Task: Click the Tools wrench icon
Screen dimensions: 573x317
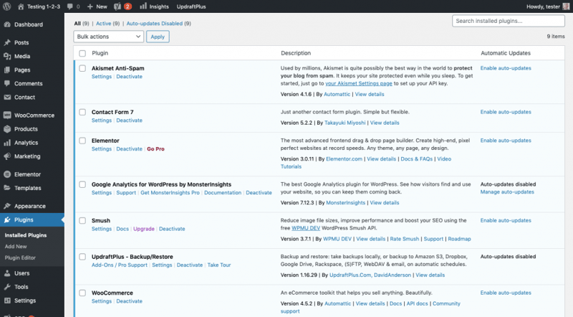Action: click(7, 287)
